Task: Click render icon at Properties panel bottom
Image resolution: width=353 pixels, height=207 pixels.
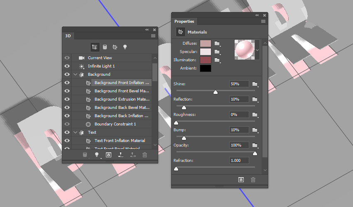Action: point(241,180)
